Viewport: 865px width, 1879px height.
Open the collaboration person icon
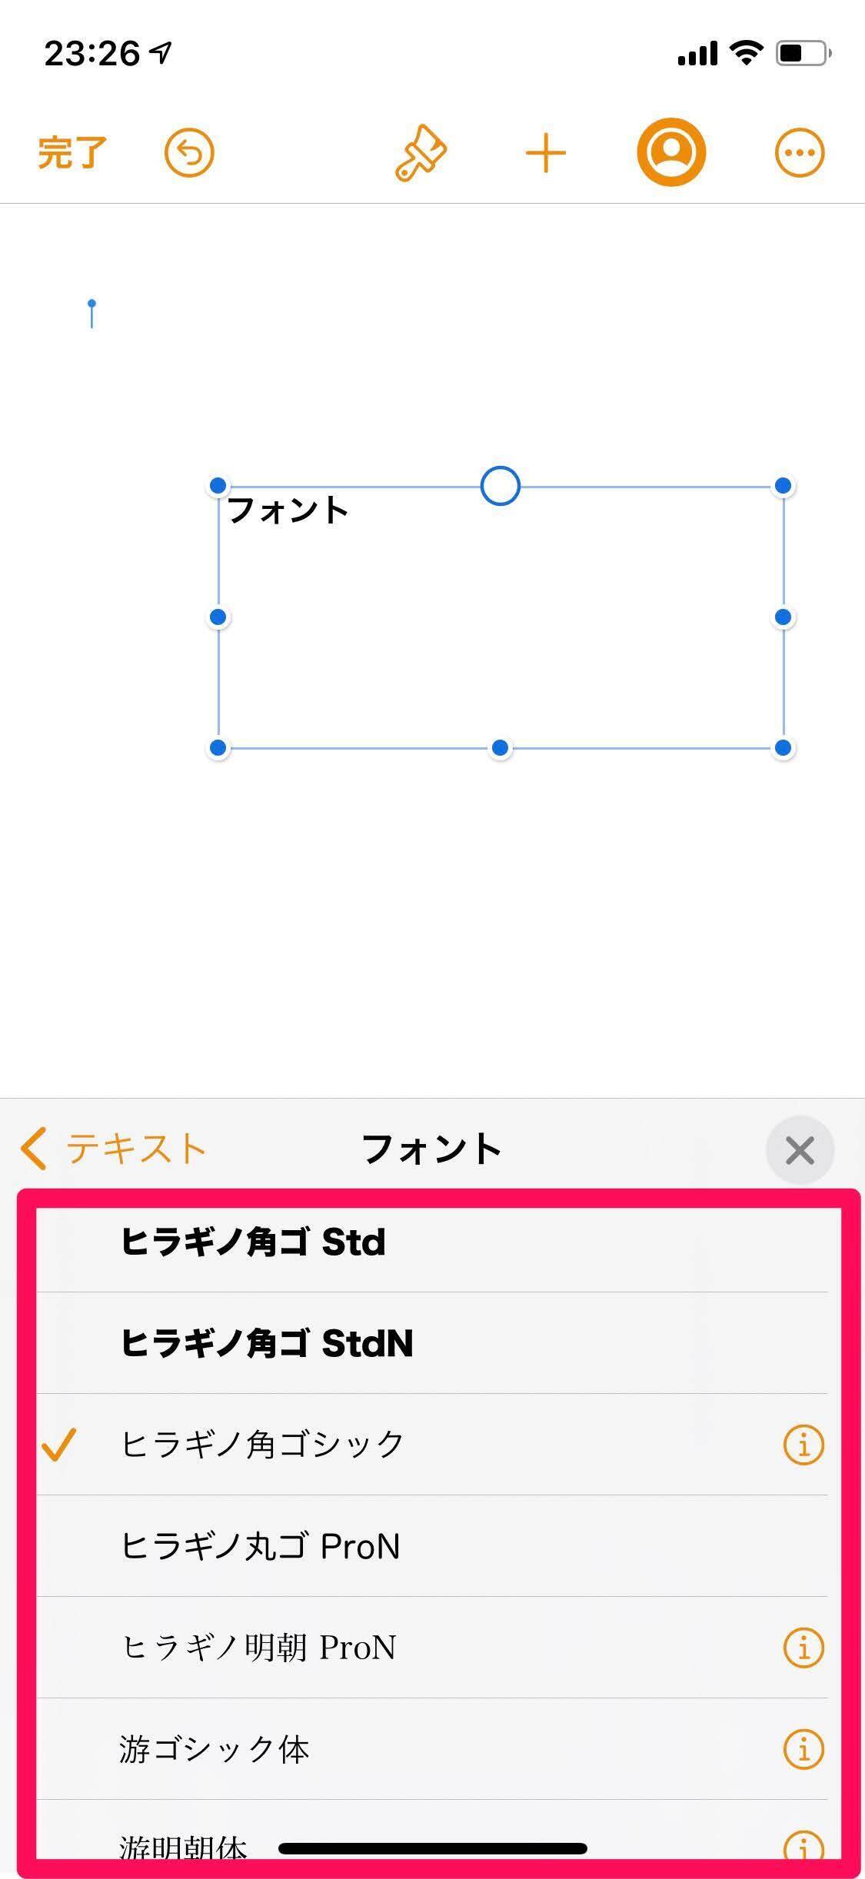pos(671,152)
